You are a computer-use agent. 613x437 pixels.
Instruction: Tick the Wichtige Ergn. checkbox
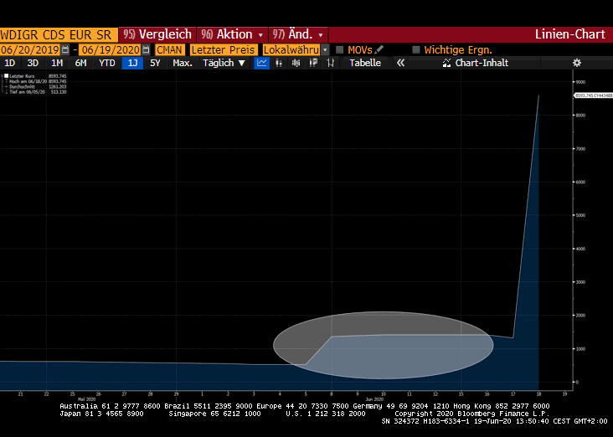click(x=416, y=49)
